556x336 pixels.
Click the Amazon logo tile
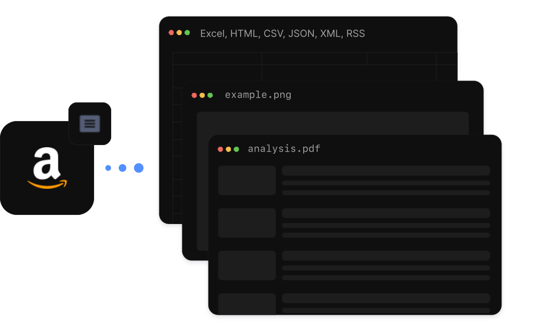pos(47,167)
